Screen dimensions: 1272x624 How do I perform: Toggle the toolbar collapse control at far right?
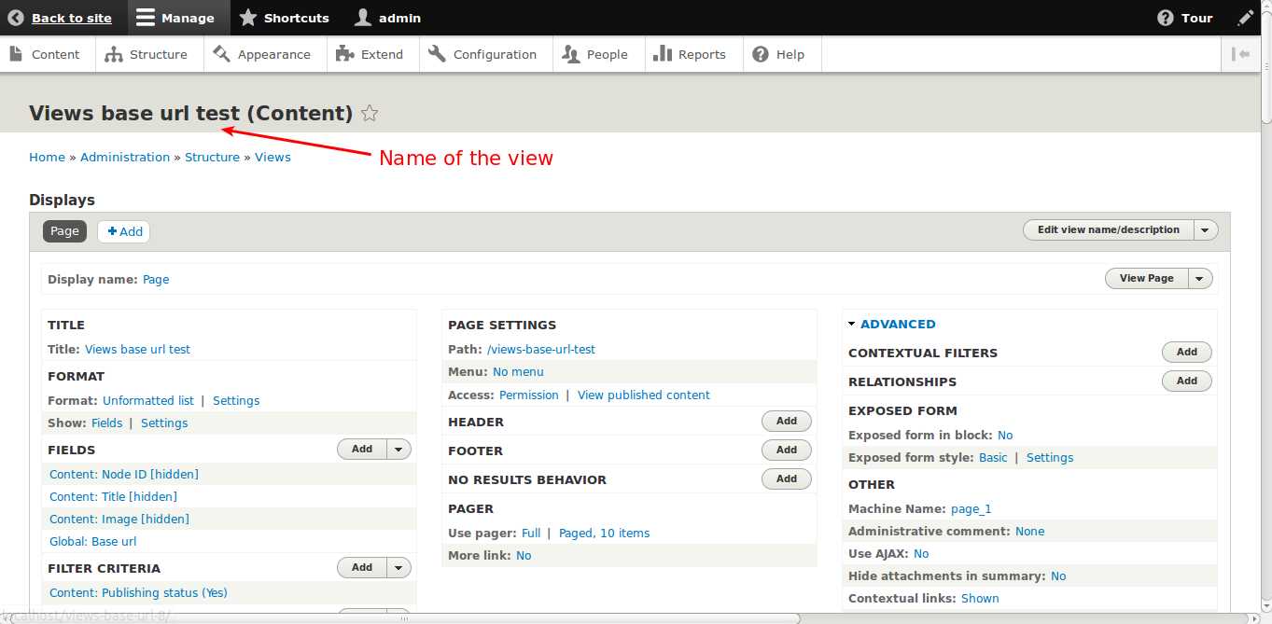(1241, 53)
